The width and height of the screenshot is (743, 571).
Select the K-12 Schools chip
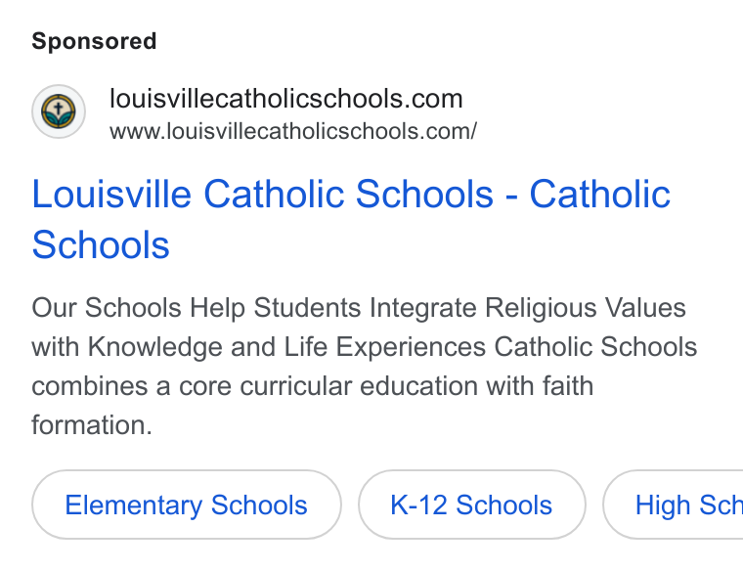point(471,505)
